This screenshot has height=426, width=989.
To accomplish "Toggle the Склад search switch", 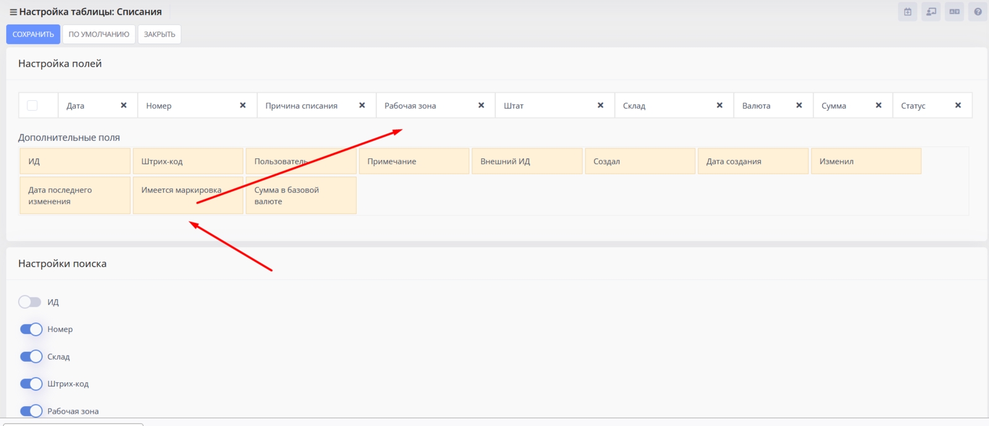I will pos(31,356).
